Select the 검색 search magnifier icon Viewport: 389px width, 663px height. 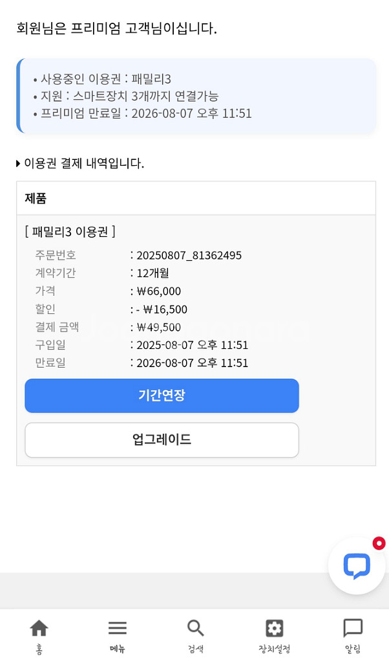tap(195, 627)
